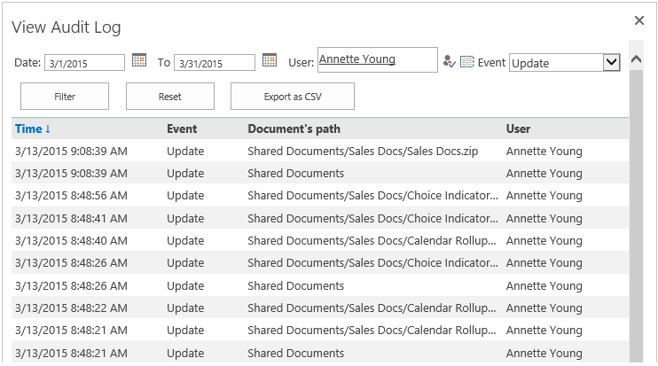Click Export as CSV button
The image size is (658, 366).
click(293, 97)
